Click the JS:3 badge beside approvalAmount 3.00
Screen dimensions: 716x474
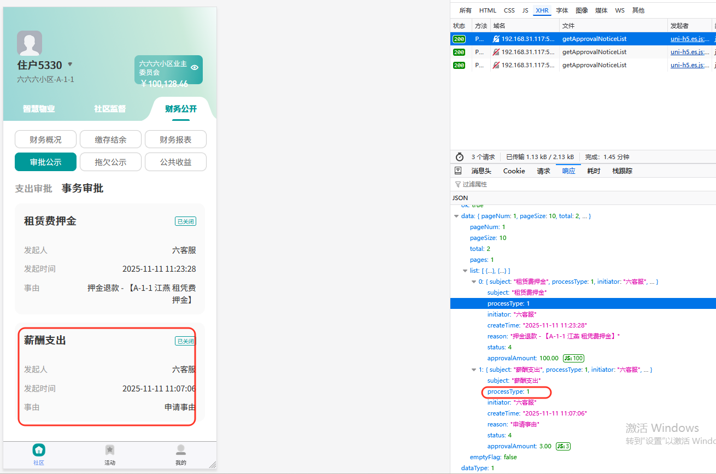pyautogui.click(x=562, y=446)
